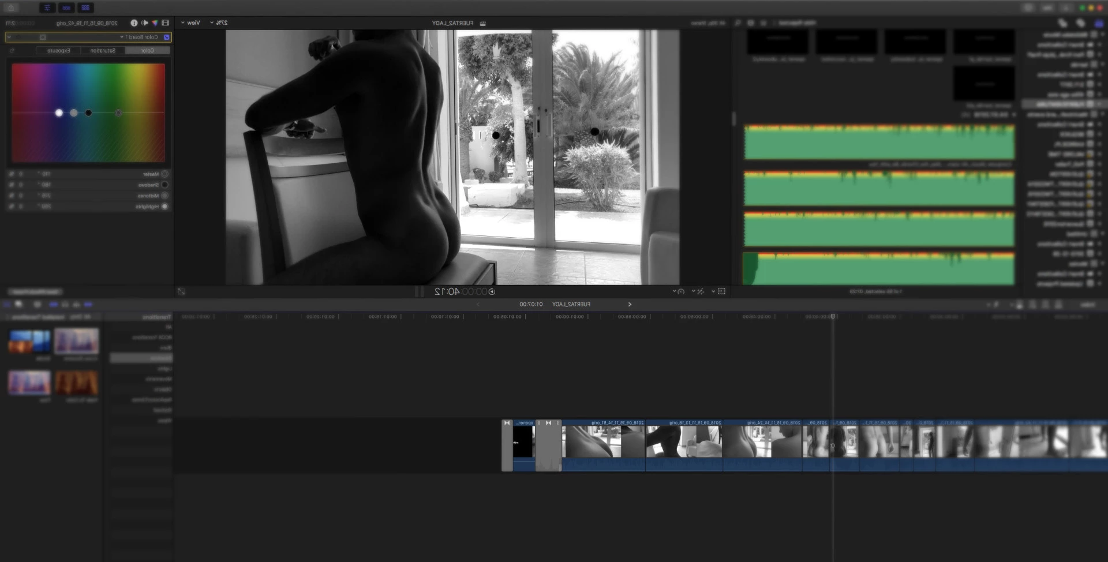Switch to the Saturation tab
The width and height of the screenshot is (1108, 562).
[x=103, y=51]
